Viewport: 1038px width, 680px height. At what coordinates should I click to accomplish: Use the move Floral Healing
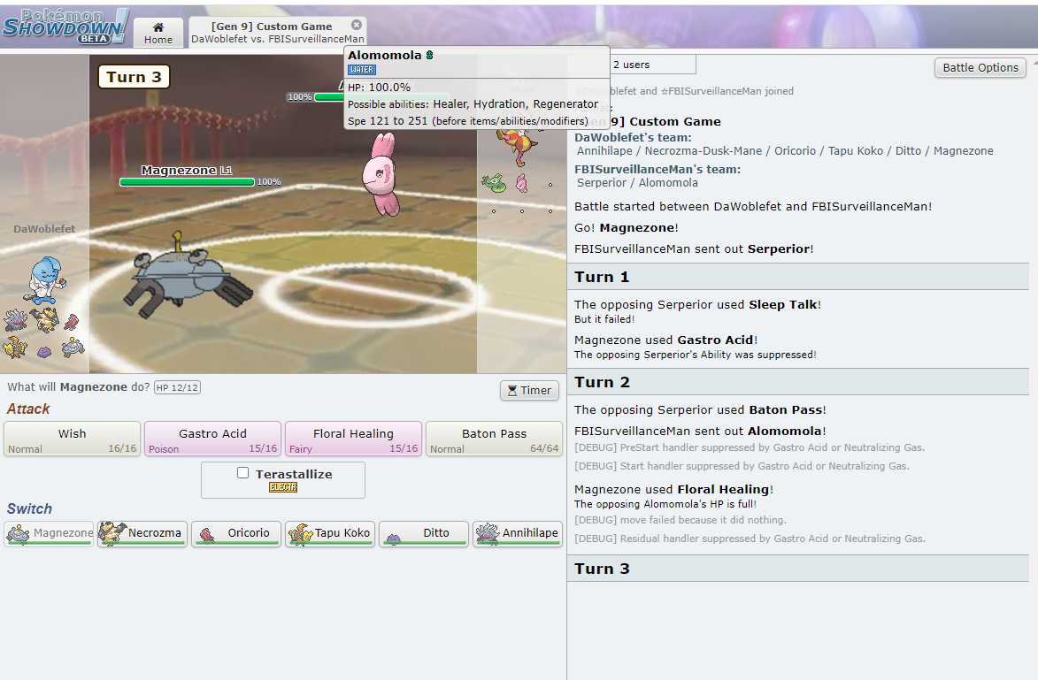[353, 439]
